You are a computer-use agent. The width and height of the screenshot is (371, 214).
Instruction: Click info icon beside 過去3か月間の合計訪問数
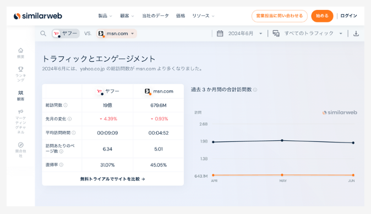tap(255, 90)
